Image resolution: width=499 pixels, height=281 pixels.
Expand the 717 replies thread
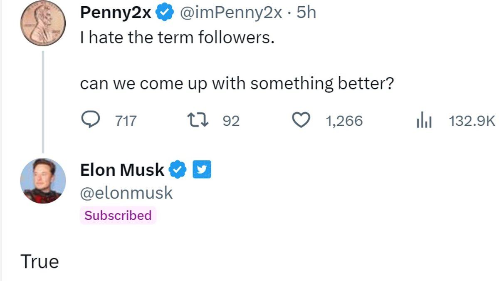126,120
